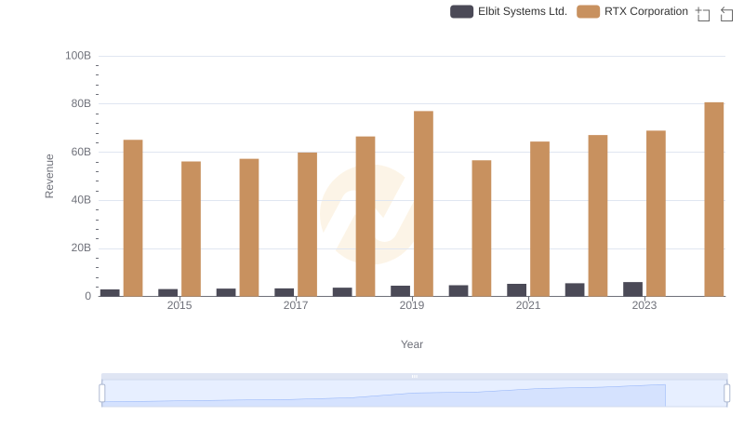Toggle RTX Corporation legend series
The width and height of the screenshot is (744, 429).
(x=632, y=11)
